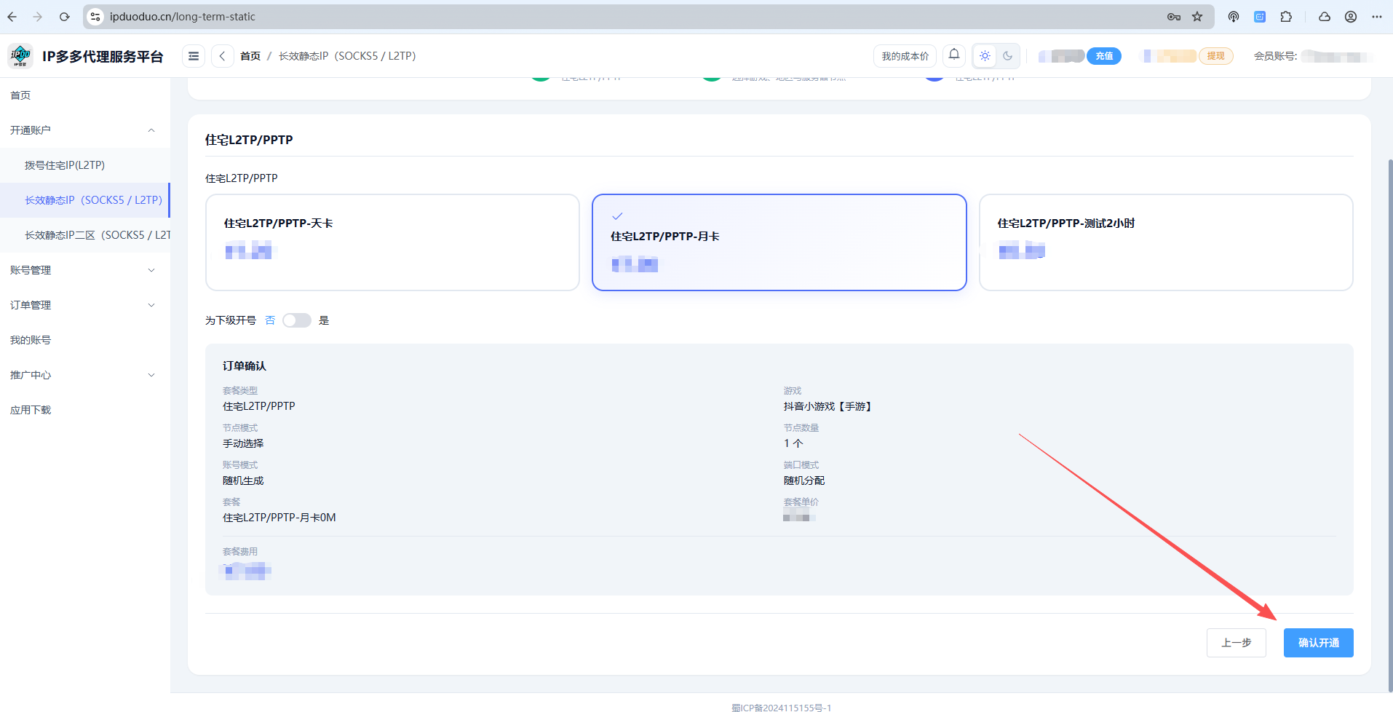Toggle the 为下级开号 switch
The height and width of the screenshot is (712, 1393).
[x=297, y=320]
